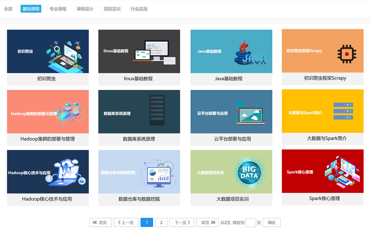The width and height of the screenshot is (371, 236).
Task: Switch to the 行业实战 tab
Action: coord(139,9)
